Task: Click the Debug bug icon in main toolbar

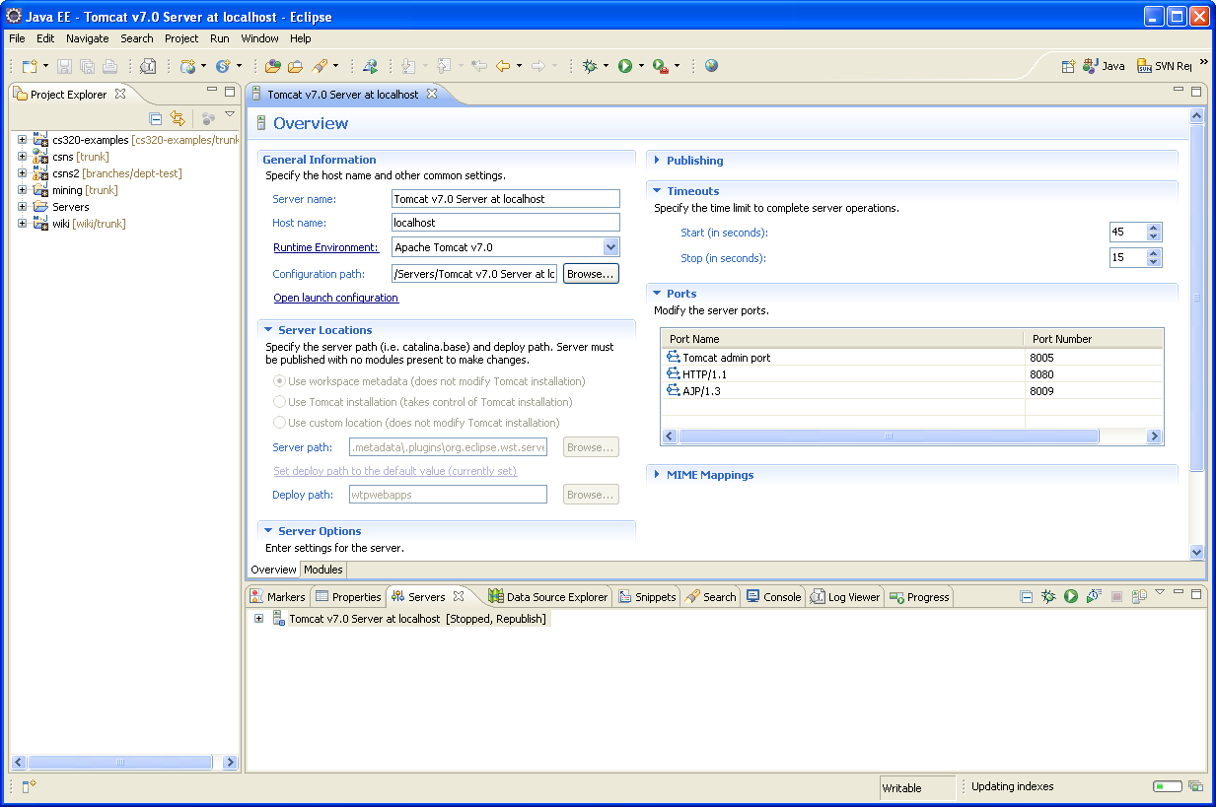Action: [590, 66]
